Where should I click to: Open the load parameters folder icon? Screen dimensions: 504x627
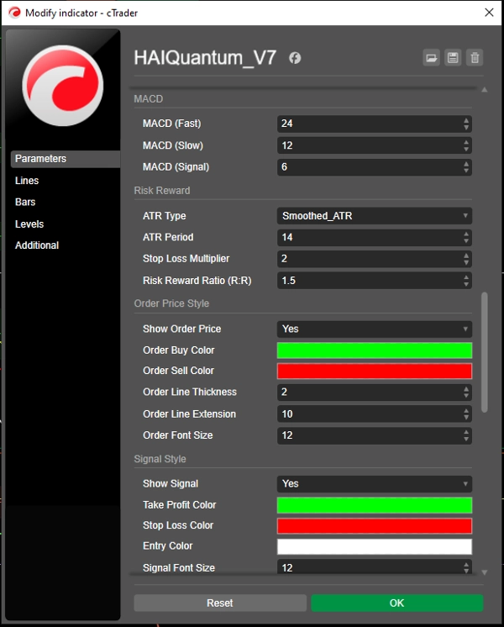click(x=431, y=58)
